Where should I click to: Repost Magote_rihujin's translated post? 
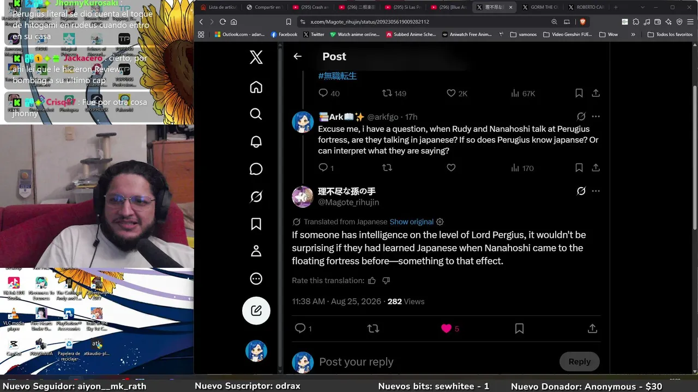click(373, 328)
